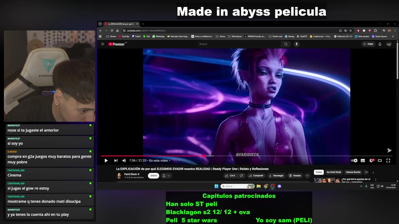This screenshot has width=399, height=224.
Task: Open YouTube notifications bell
Action: coord(380,44)
